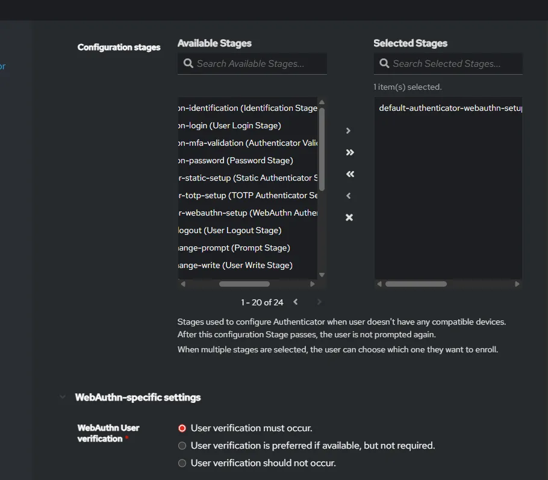Viewport: 548px width, 480px height.
Task: Click the Available Stages search magnifier icon
Action: (188, 63)
